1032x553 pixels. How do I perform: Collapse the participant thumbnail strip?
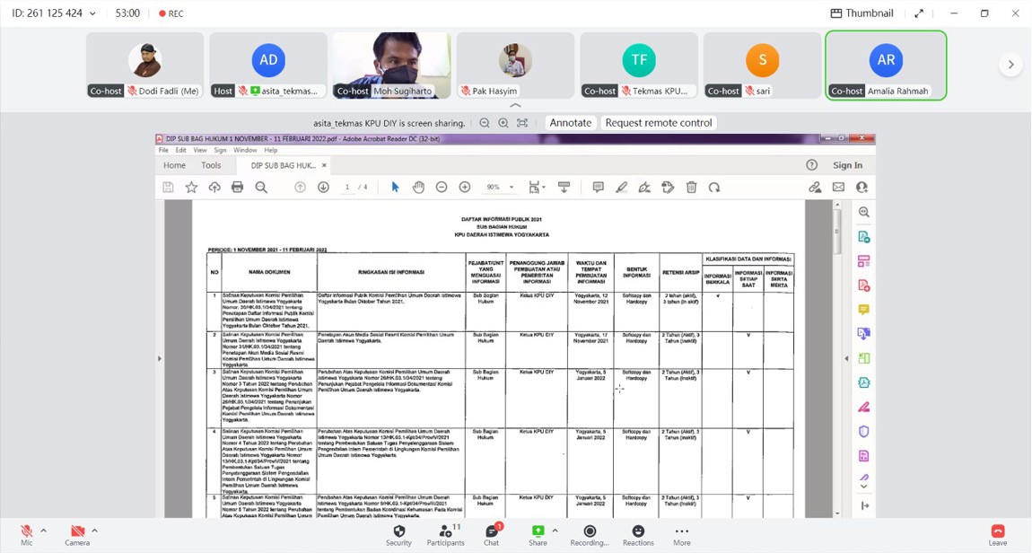tap(515, 106)
